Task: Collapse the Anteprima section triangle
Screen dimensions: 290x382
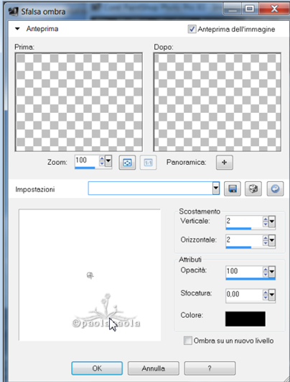Action: pos(17,29)
